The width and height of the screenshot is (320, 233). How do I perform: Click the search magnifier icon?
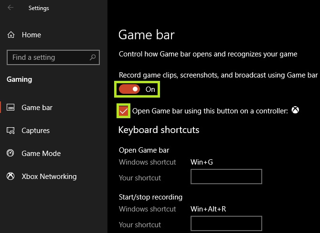tap(93, 57)
